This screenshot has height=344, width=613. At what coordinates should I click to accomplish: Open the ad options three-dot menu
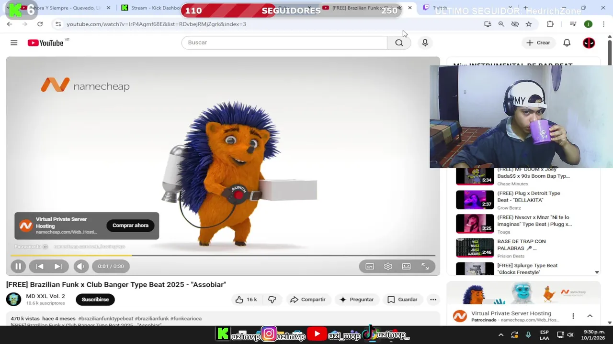point(573,316)
